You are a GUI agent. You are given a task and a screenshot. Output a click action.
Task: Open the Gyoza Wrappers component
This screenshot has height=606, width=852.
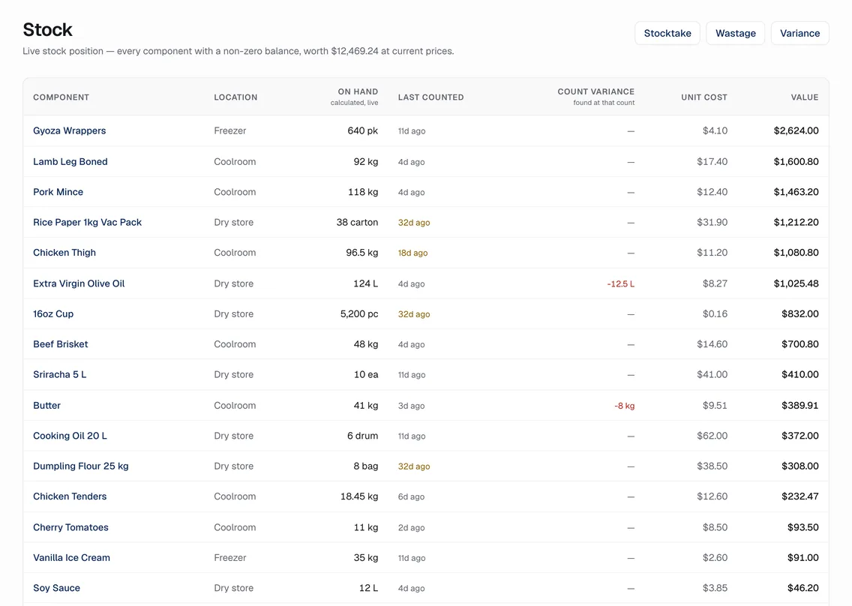pyautogui.click(x=70, y=131)
